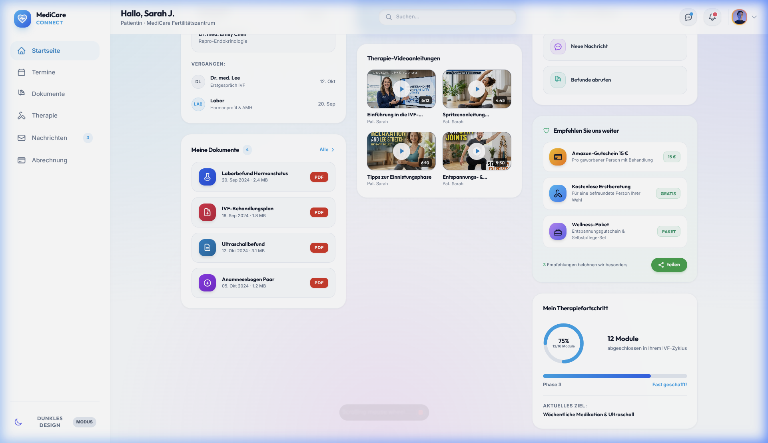Play 'Tipps zur Einnistungsphase' video
This screenshot has height=443, width=768.
401,151
